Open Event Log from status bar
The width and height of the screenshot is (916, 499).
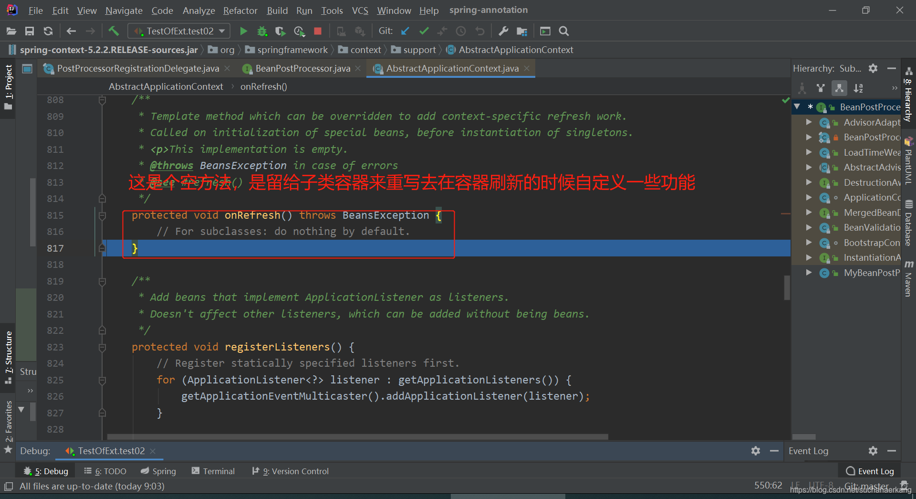click(x=870, y=471)
